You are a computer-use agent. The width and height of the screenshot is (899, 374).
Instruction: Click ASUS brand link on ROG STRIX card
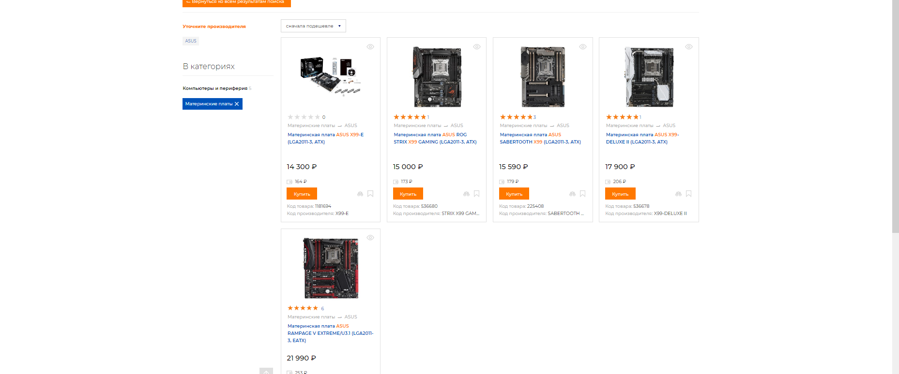pos(457,126)
